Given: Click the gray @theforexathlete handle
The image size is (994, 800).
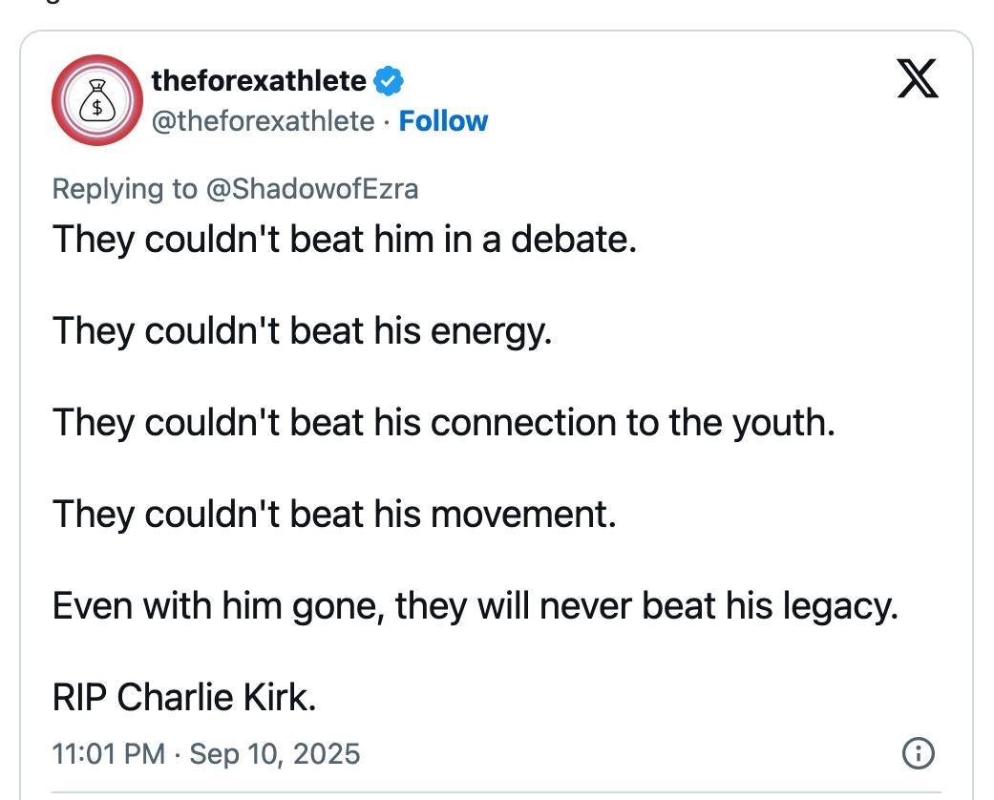Looking at the screenshot, I should pos(263,121).
